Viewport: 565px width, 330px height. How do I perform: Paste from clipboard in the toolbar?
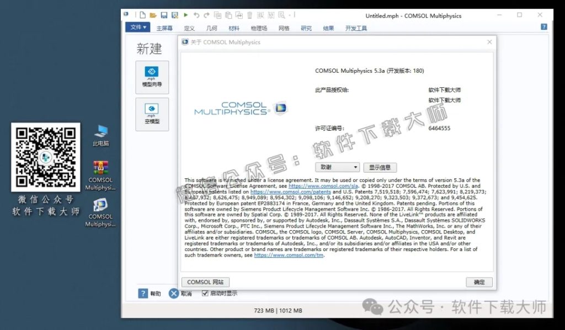click(228, 14)
